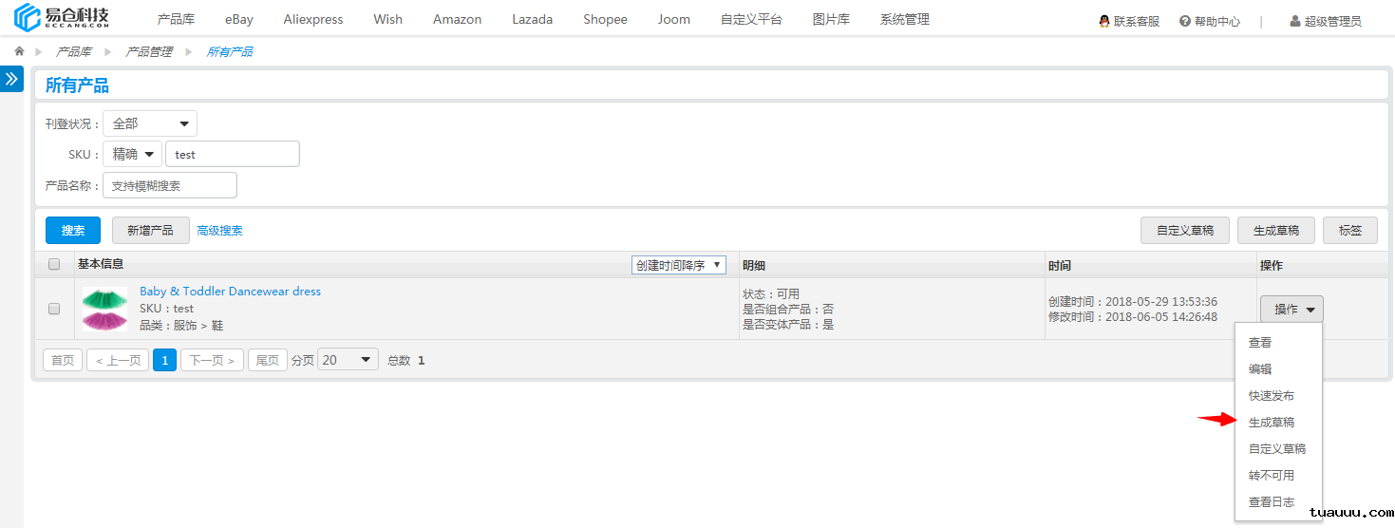
Task: Open the 创建时间降序 sort dropdown
Action: (678, 265)
